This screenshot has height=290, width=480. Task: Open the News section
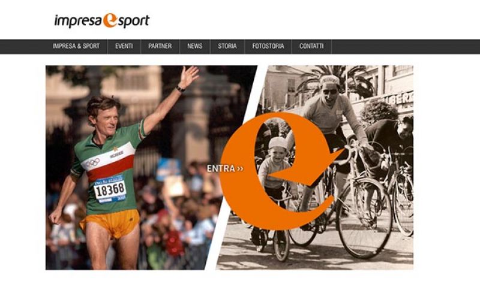click(x=194, y=46)
